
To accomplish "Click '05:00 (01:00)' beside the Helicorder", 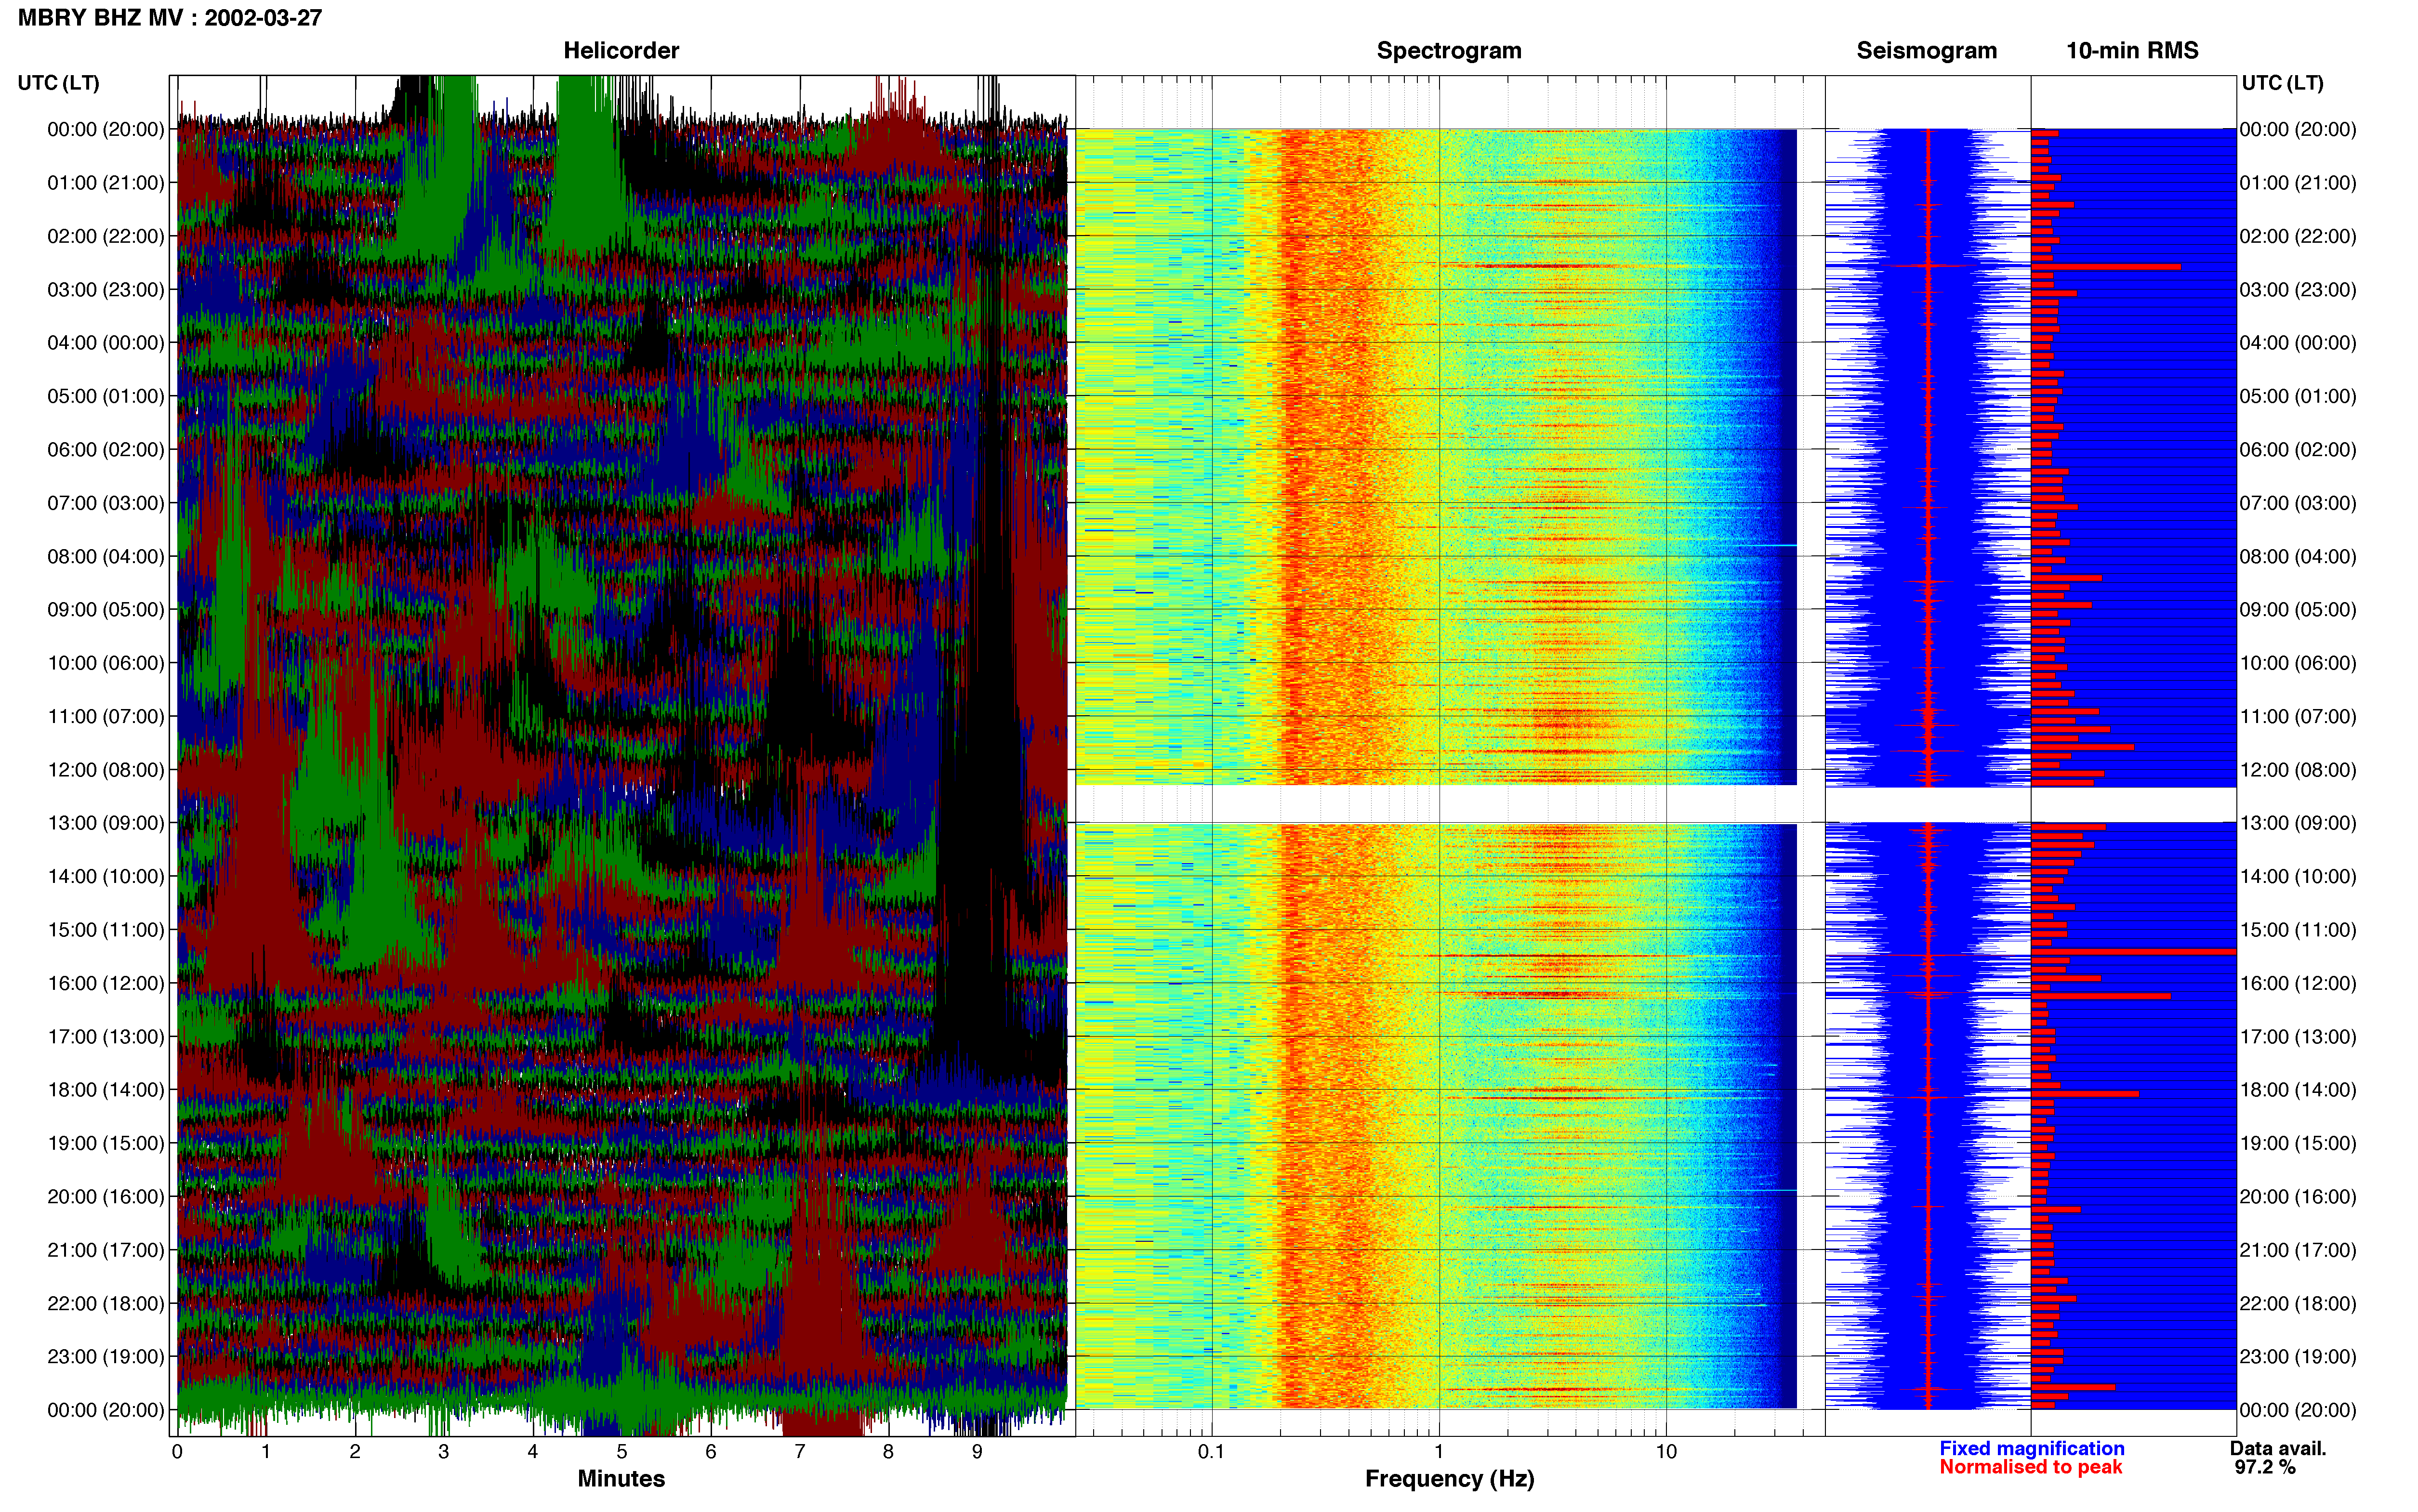I will click(x=106, y=396).
